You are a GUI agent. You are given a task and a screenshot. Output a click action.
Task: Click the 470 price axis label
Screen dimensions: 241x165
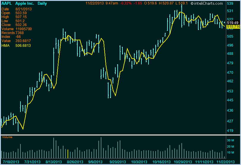(x=230, y=73)
